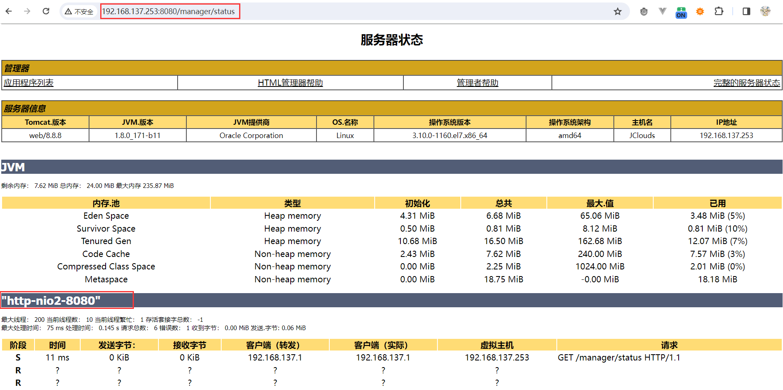Refresh the server status page
The height and width of the screenshot is (390, 783).
point(46,11)
